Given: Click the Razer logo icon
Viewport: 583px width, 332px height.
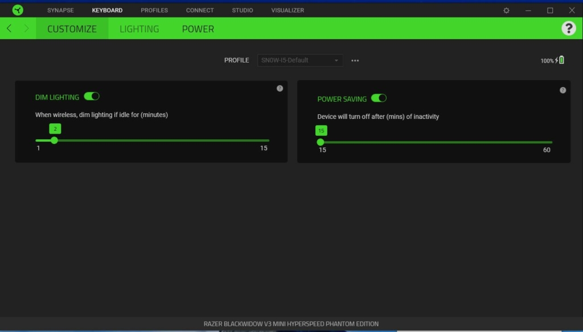Looking at the screenshot, I should (x=18, y=10).
